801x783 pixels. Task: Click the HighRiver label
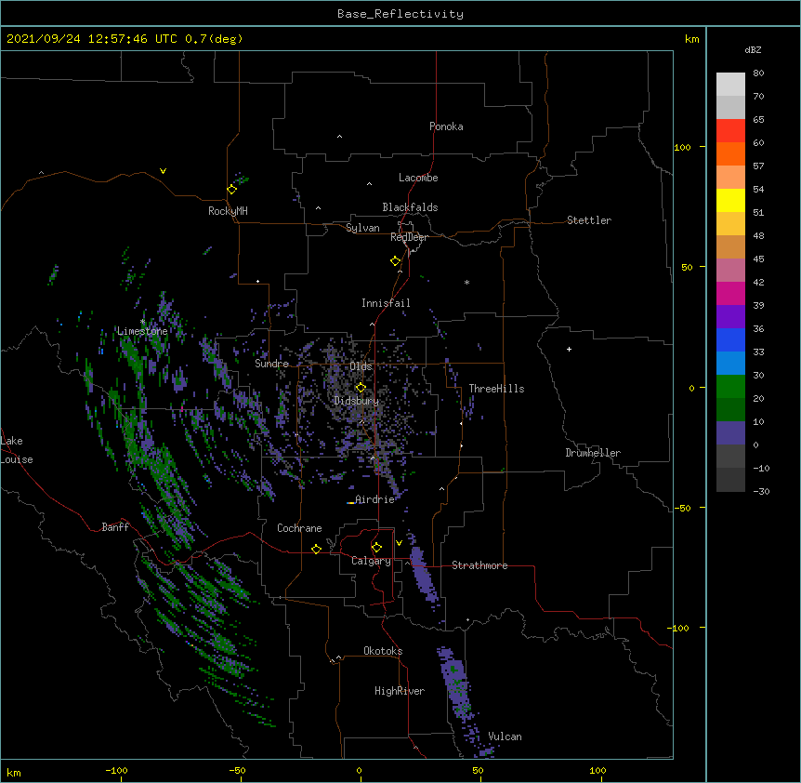click(400, 691)
